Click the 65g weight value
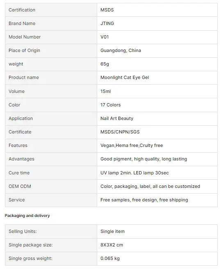This screenshot has height=271, width=221. [x=105, y=64]
